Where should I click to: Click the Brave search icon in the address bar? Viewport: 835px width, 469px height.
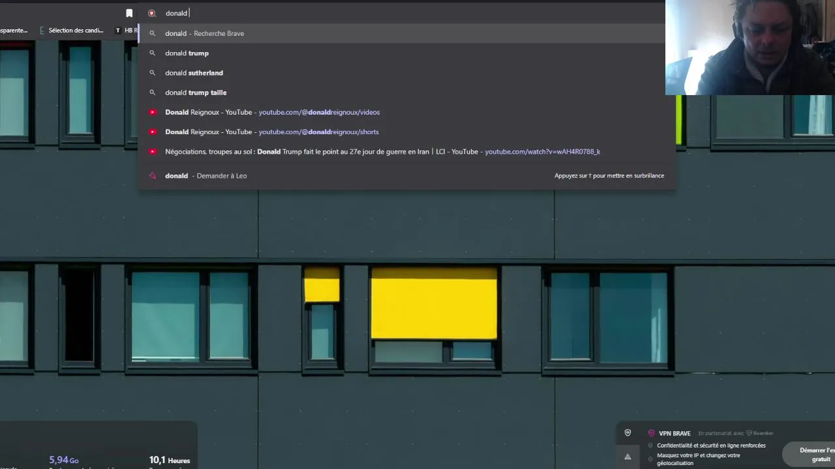coord(152,13)
